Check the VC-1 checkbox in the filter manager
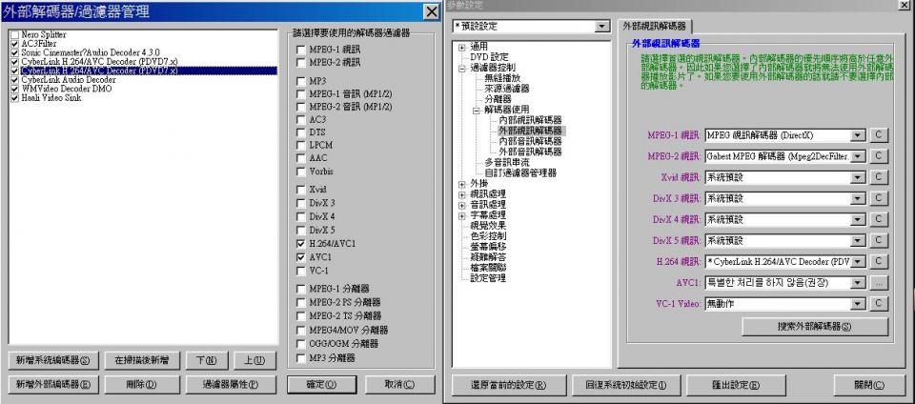This screenshot has height=404, width=915. tap(300, 272)
